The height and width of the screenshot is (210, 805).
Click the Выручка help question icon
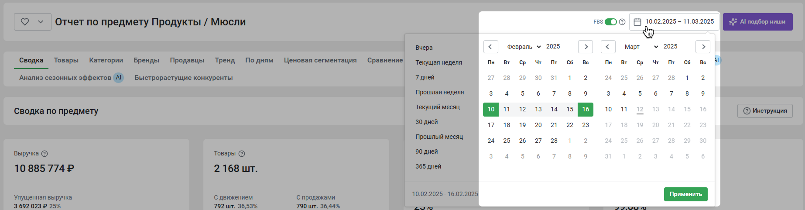point(45,154)
